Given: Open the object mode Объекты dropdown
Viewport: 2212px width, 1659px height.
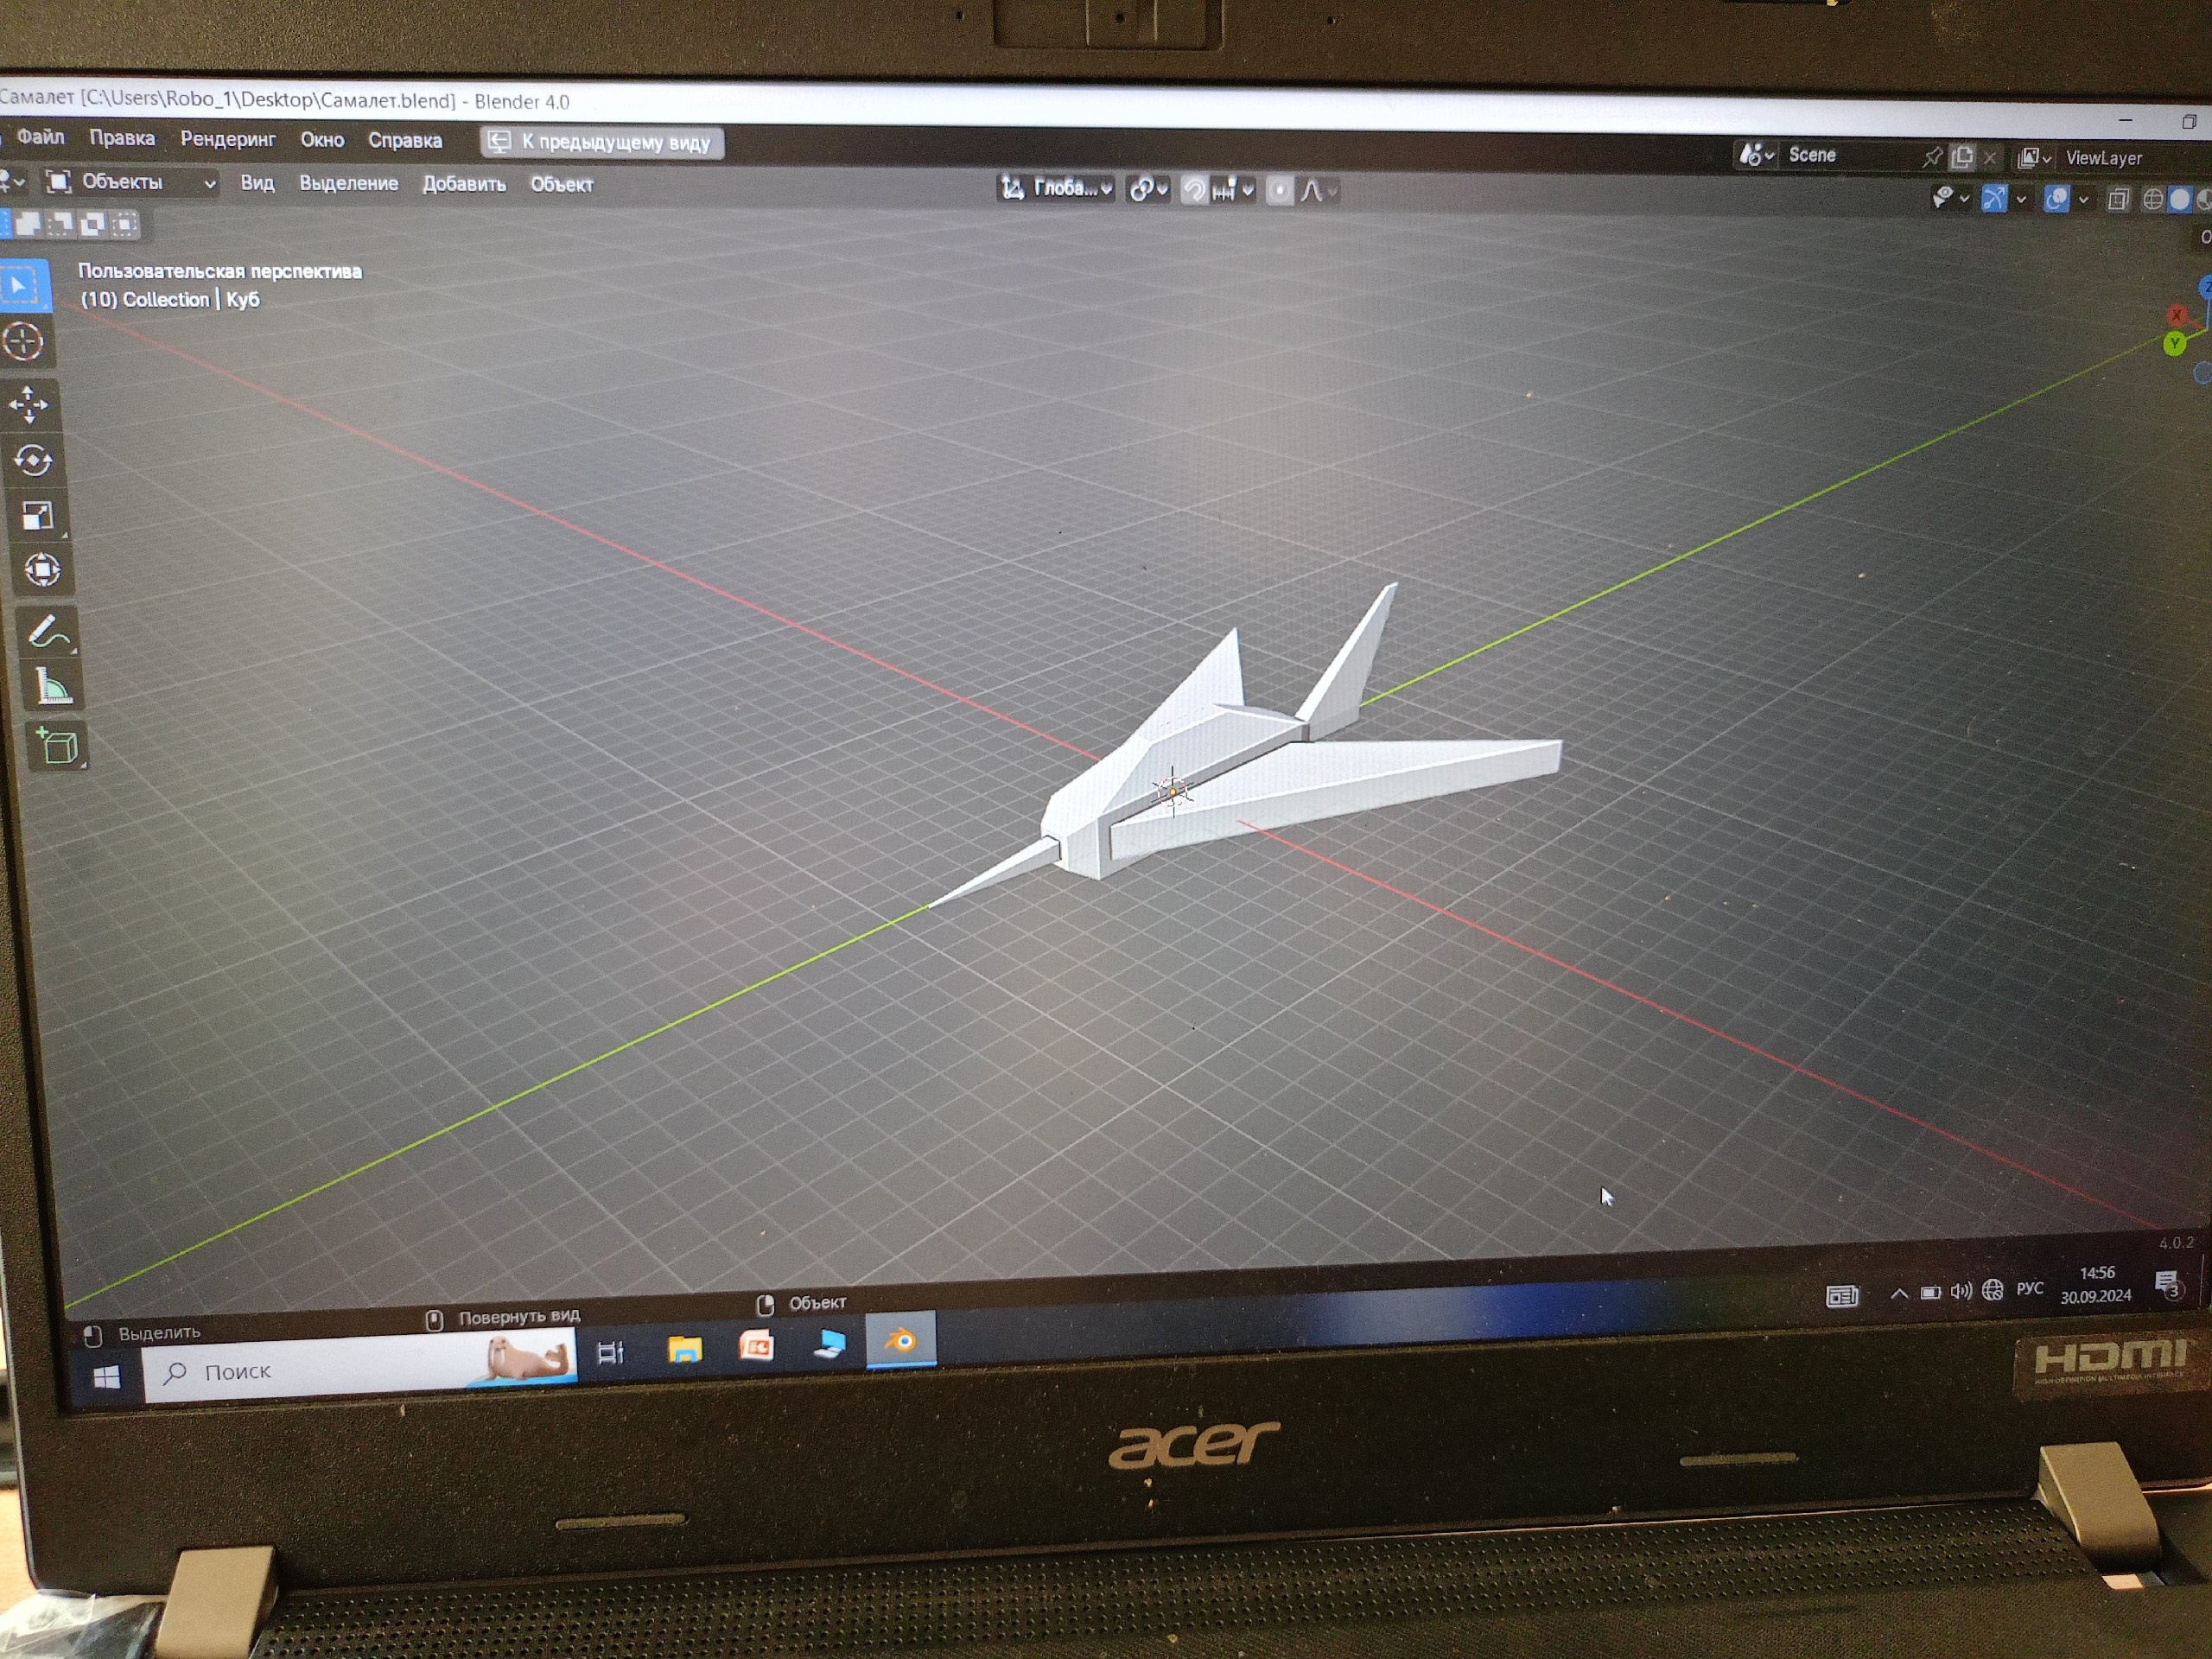Looking at the screenshot, I should (131, 182).
